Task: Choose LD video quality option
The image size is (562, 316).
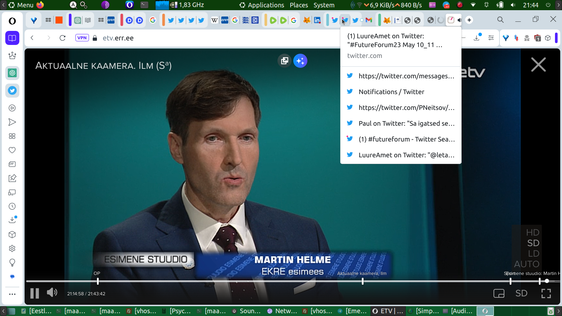Action: coord(533,254)
